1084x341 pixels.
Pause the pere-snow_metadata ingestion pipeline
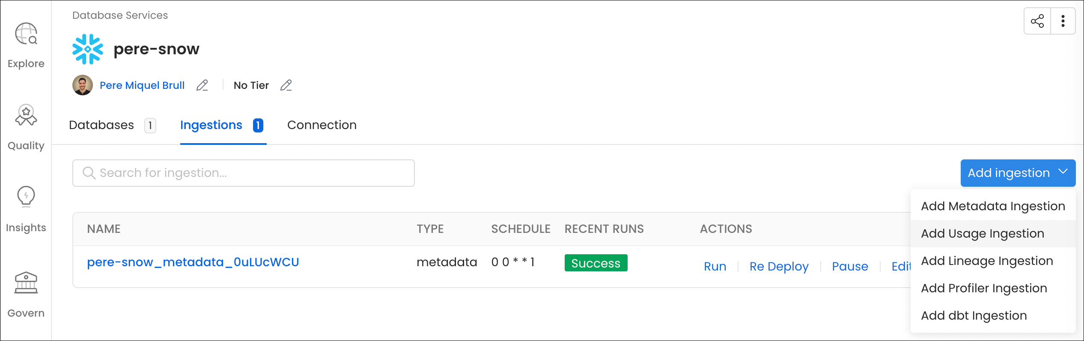tap(850, 266)
